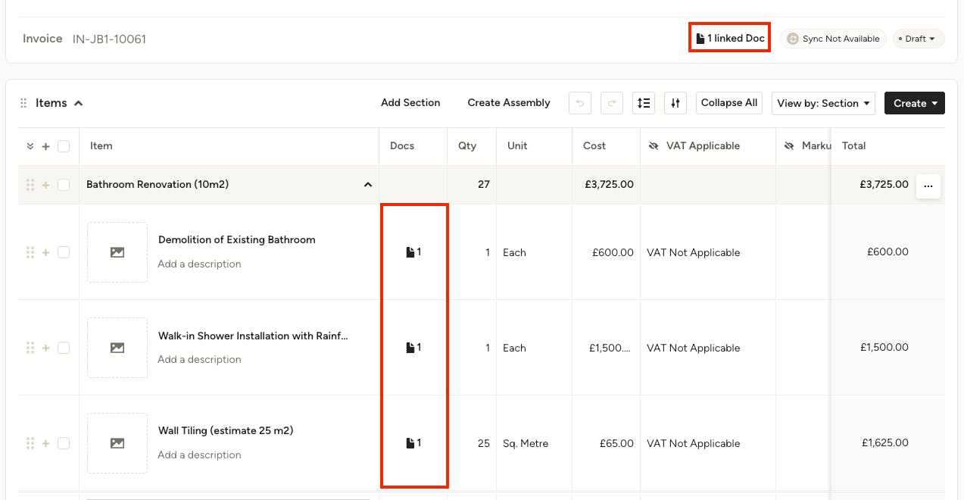
Task: Click plus icon on Demolition row
Action: pyautogui.click(x=45, y=252)
